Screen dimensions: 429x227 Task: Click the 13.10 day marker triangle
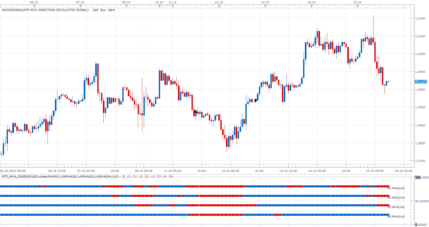click(x=265, y=6)
